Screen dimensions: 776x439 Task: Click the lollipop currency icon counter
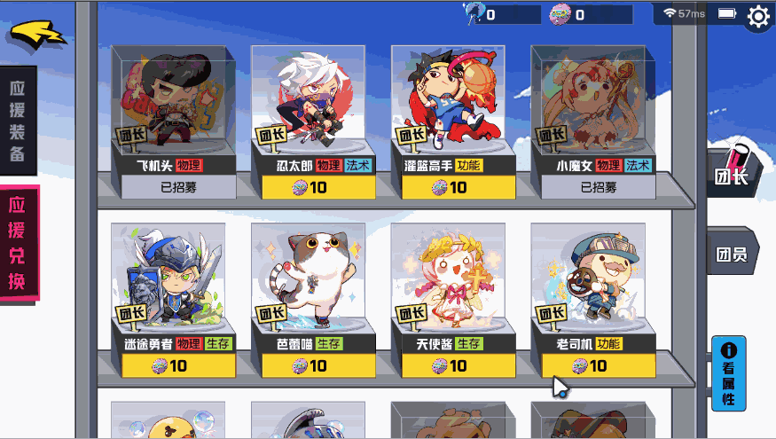click(502, 14)
